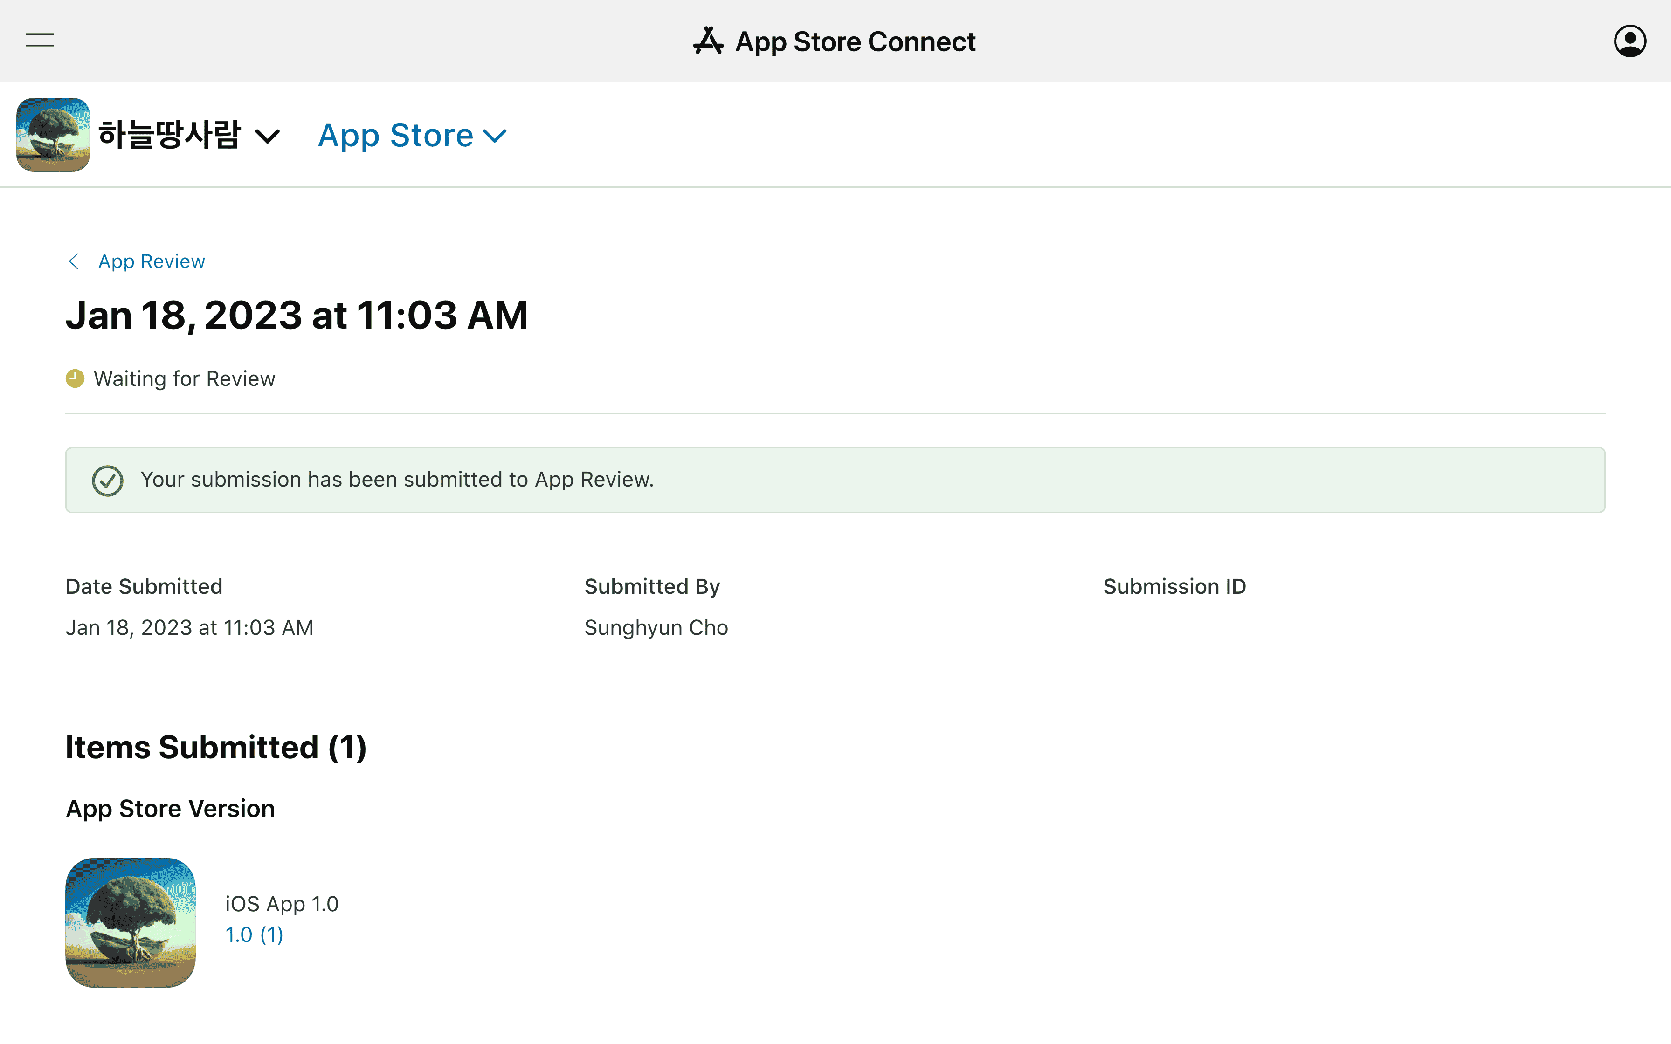Click the submission confirmation banner text
Image resolution: width=1671 pixels, height=1044 pixels.
[x=397, y=480]
